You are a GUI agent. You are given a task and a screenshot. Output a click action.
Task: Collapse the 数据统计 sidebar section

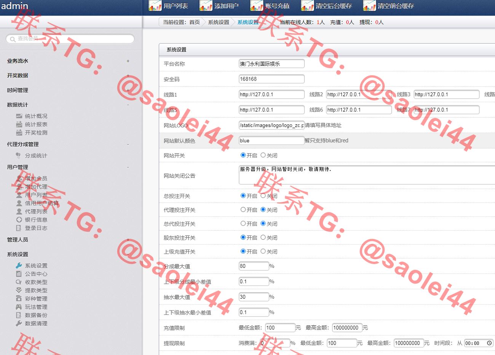point(128,105)
